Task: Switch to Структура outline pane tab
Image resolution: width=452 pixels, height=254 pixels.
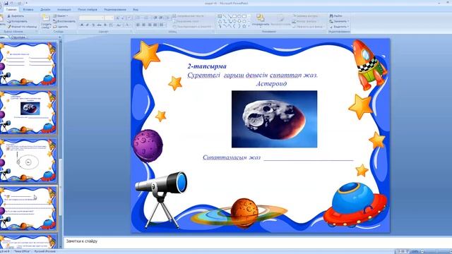Action: (x=18, y=37)
